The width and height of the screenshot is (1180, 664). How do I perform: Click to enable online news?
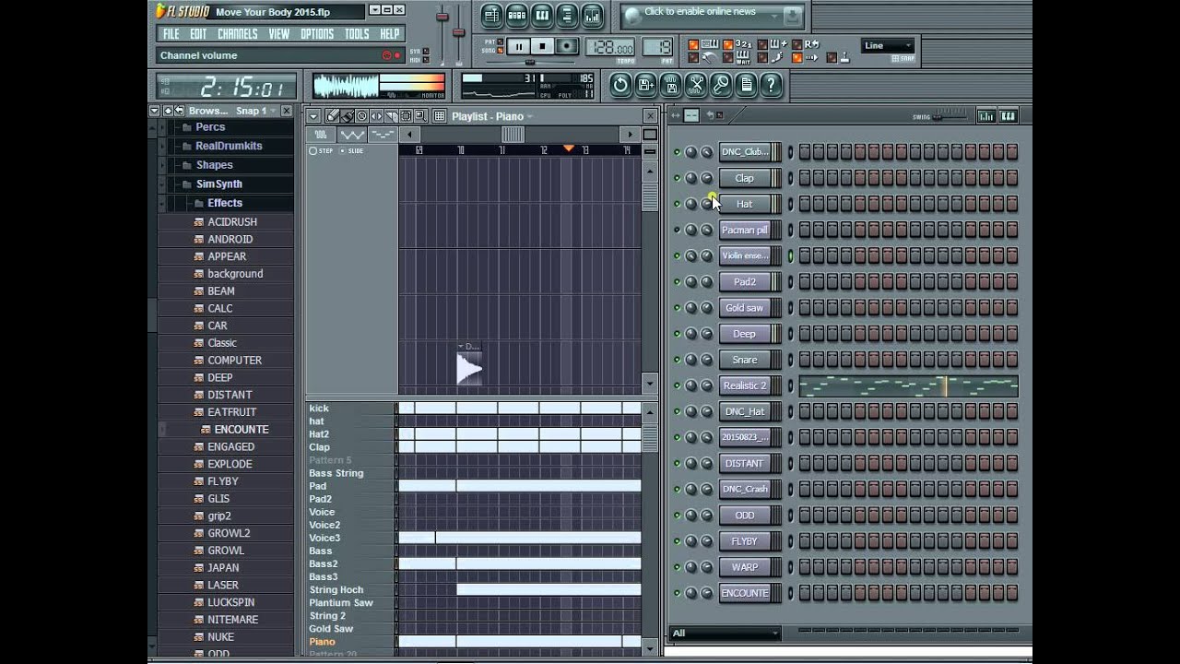pyautogui.click(x=713, y=16)
